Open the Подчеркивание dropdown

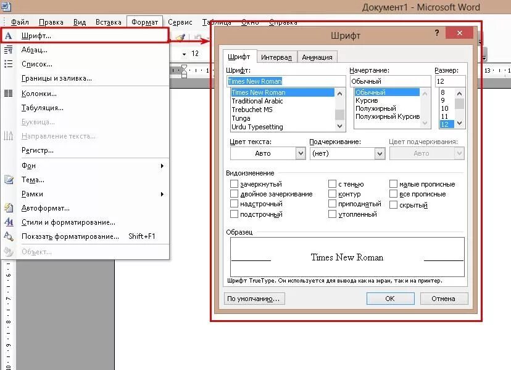[380, 153]
